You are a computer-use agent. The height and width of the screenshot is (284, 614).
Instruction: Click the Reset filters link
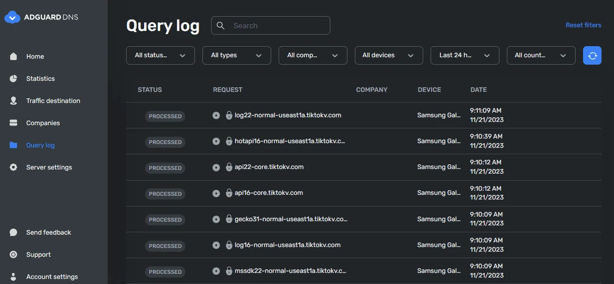(x=584, y=25)
